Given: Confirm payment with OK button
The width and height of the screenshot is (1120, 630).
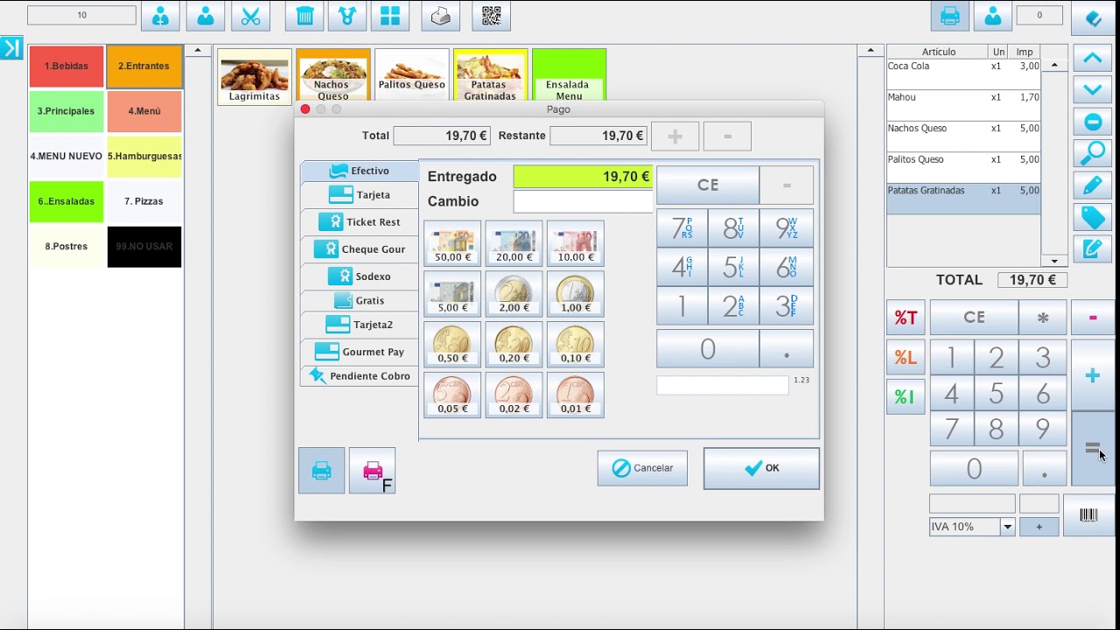Looking at the screenshot, I should point(761,468).
